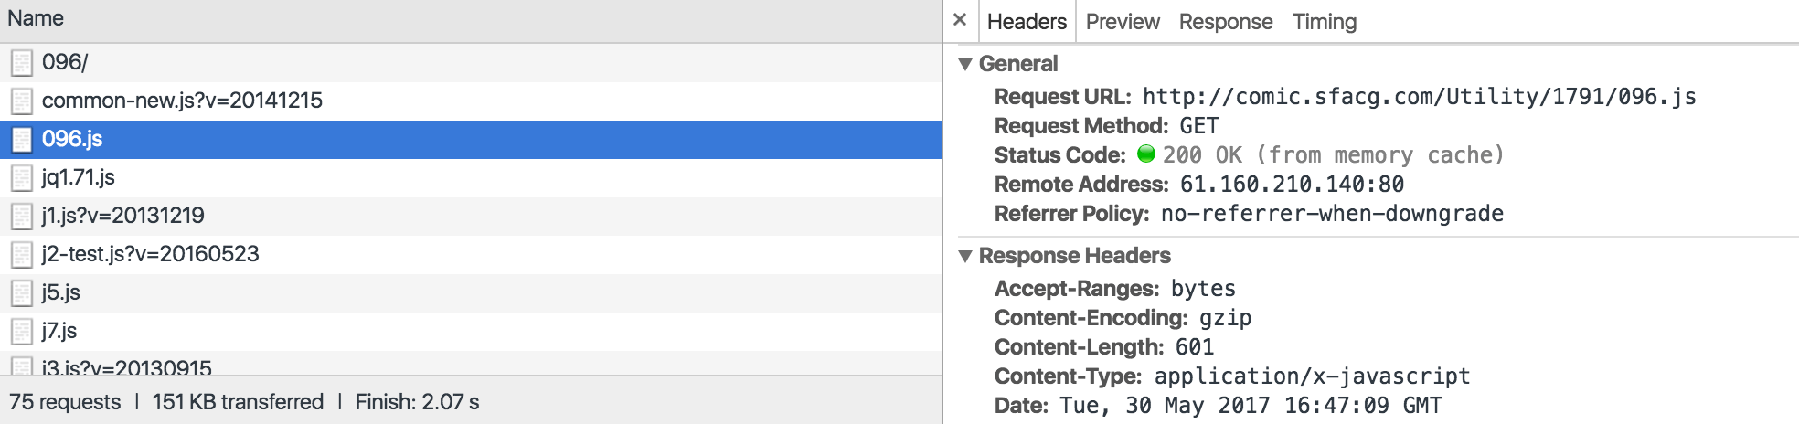
Task: Select the Headers tab
Action: 1027,22
